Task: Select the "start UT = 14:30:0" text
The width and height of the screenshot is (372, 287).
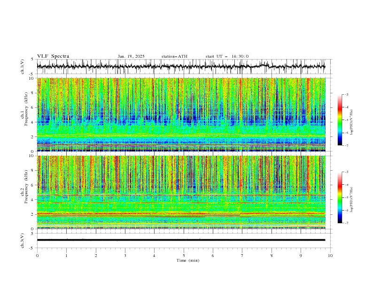Action: (x=227, y=56)
